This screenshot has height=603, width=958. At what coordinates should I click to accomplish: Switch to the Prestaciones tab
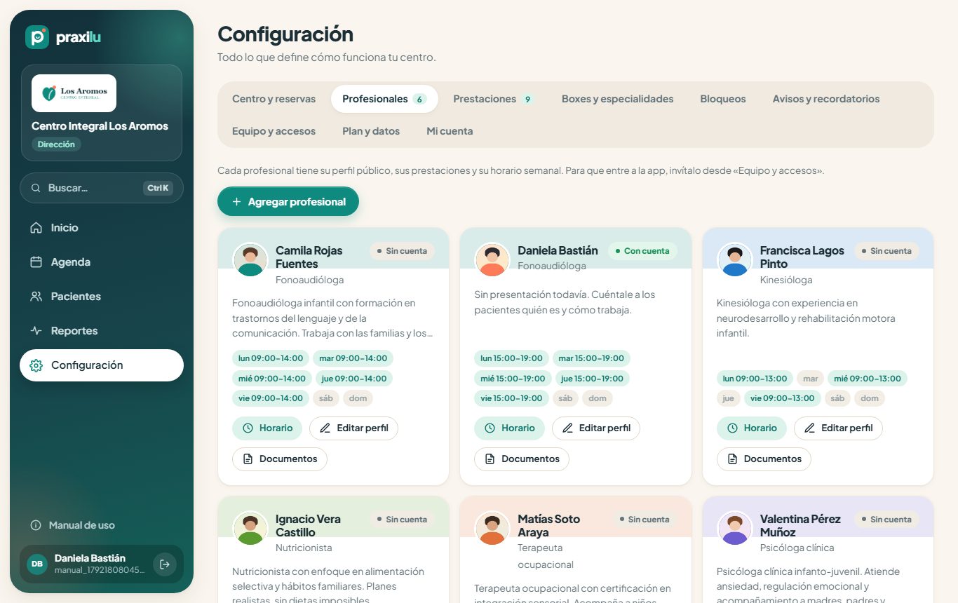click(494, 99)
